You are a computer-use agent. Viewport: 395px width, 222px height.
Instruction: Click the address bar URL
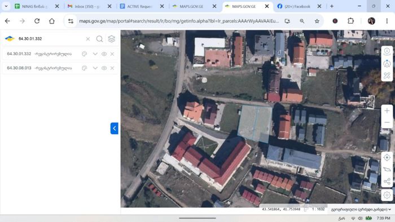(179, 21)
